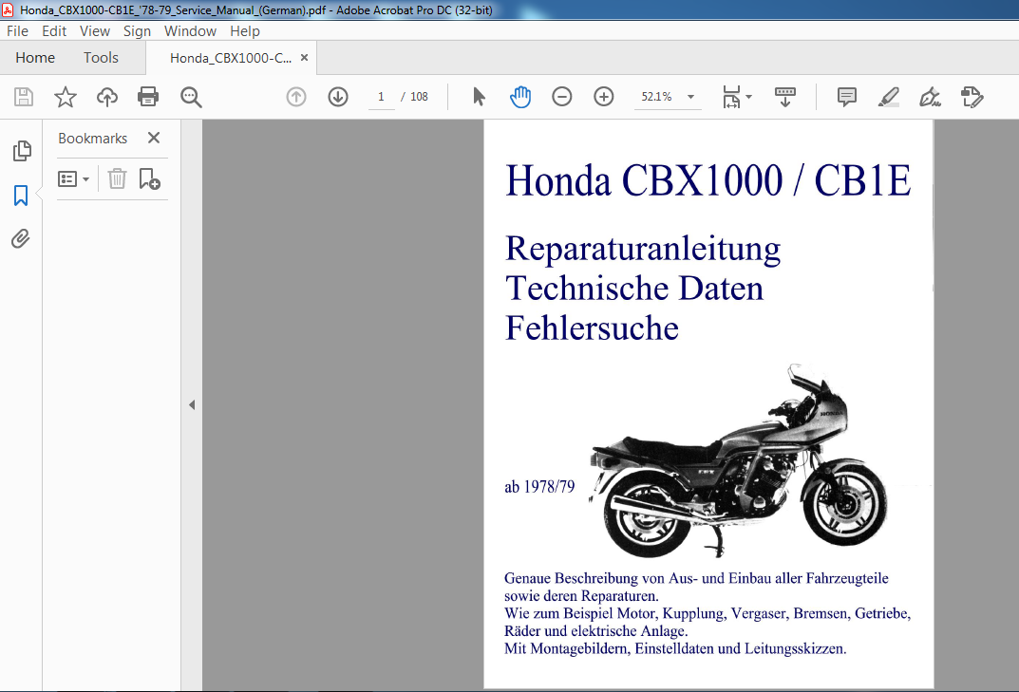The image size is (1019, 692).
Task: Select the Highlight text pen tool
Action: coord(888,97)
